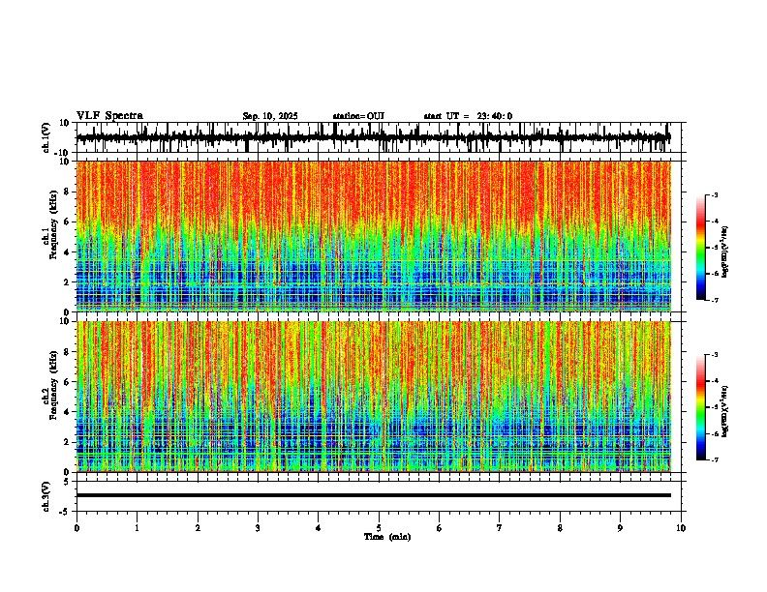
Task: Click the ch.3 flat voltage trace
Action: (x=374, y=495)
